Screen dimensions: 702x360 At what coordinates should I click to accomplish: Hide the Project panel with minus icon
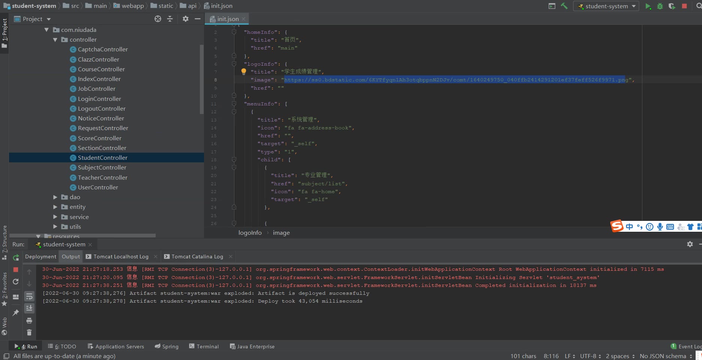tap(198, 19)
